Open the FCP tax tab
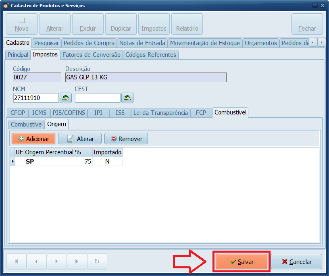The width and height of the screenshot is (329, 276). coord(201,113)
